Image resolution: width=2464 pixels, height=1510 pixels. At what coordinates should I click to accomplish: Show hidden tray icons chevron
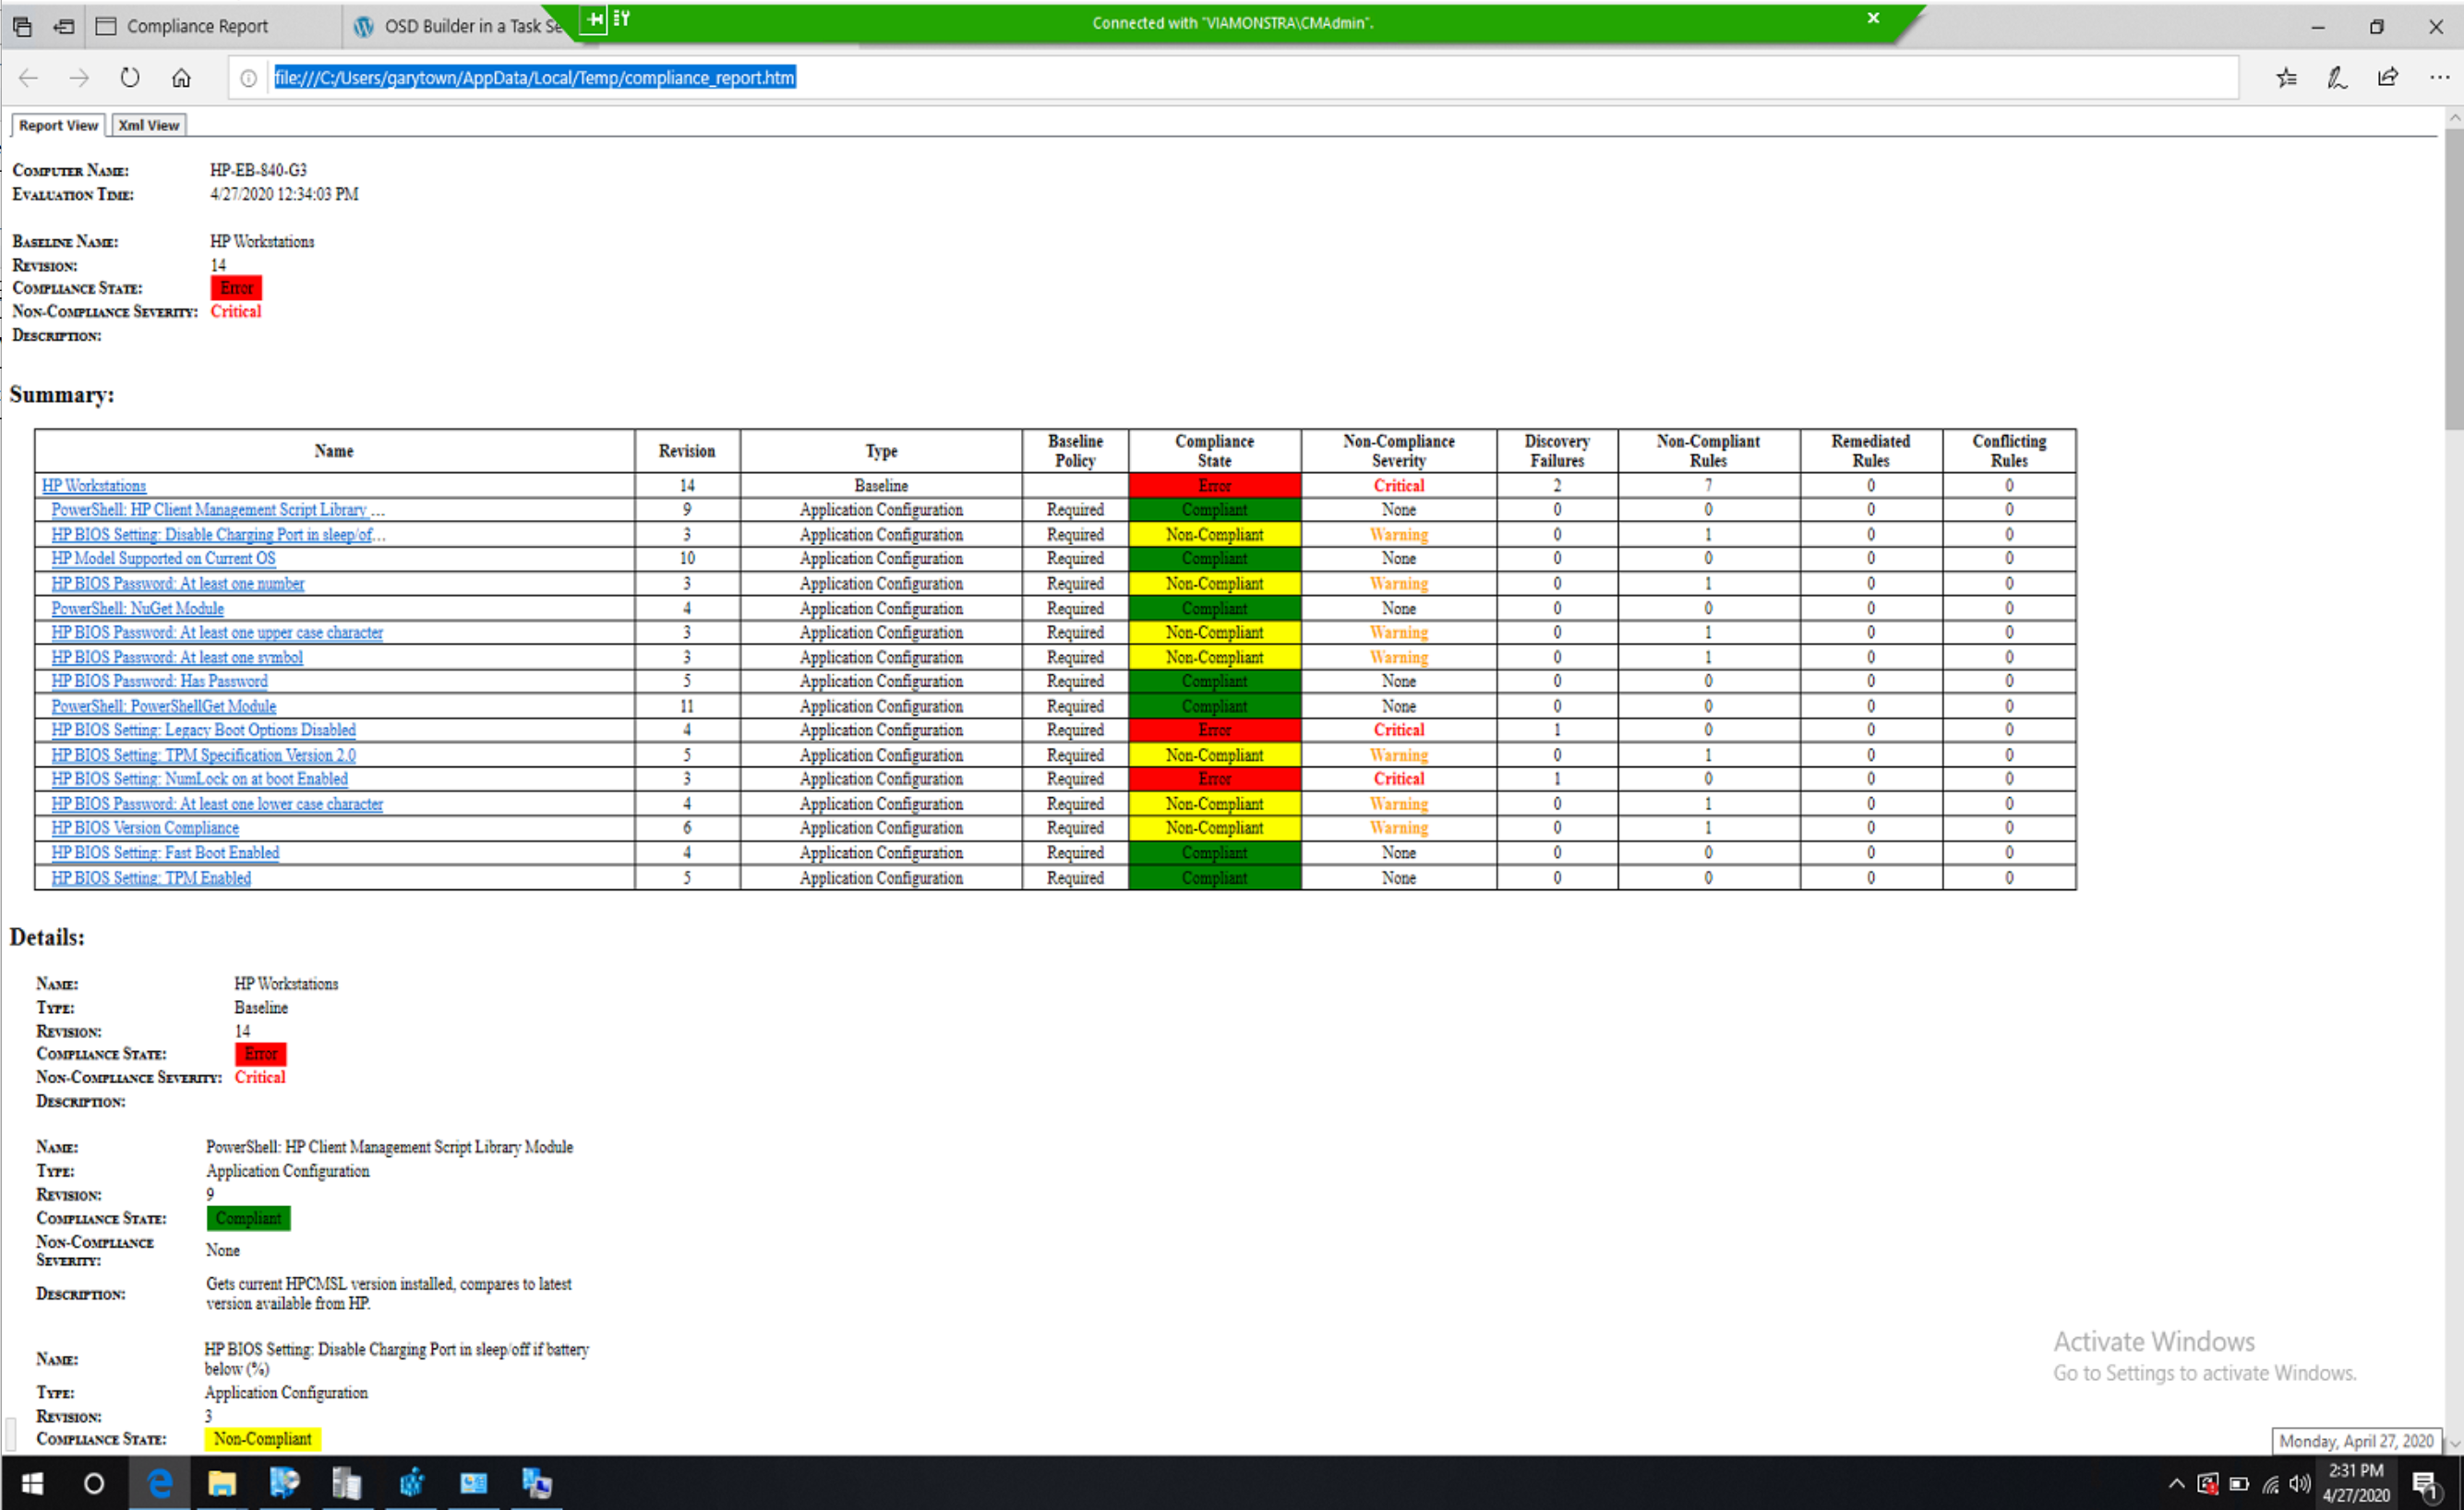pos(2176,1483)
